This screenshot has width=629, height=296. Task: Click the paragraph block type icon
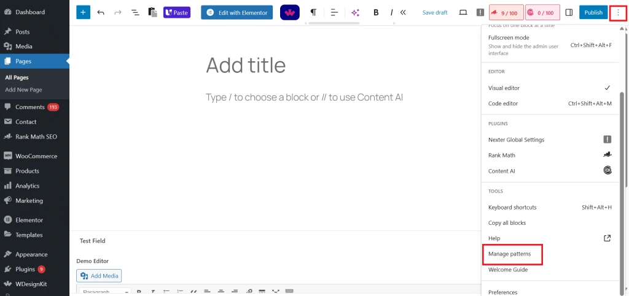coord(313,12)
